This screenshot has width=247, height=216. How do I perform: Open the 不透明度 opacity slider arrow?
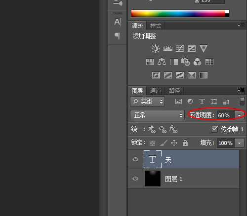pos(239,115)
